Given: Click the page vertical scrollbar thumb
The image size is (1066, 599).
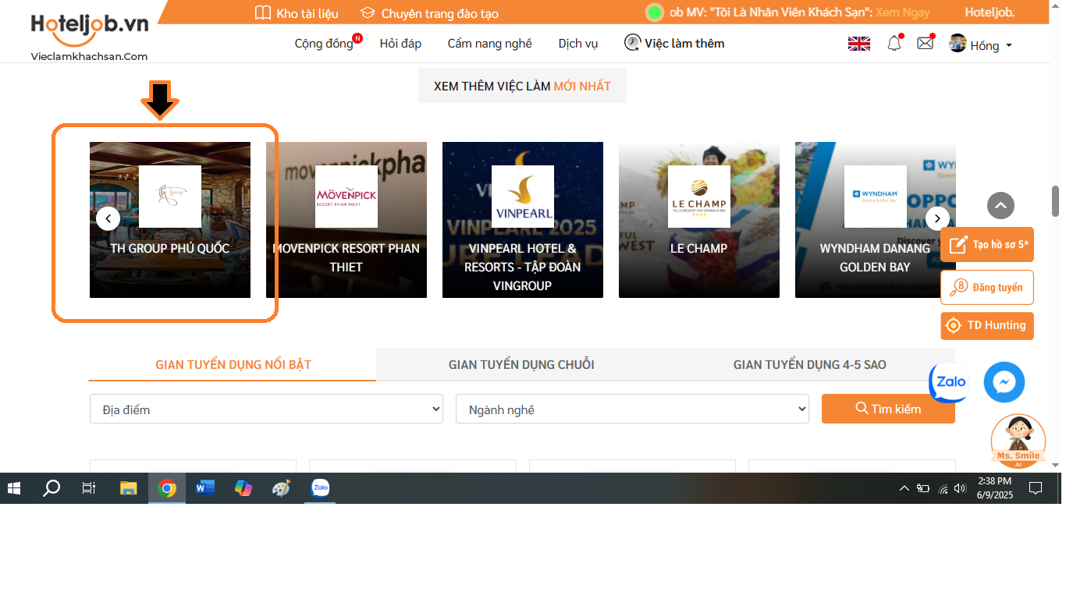Looking at the screenshot, I should [1056, 201].
